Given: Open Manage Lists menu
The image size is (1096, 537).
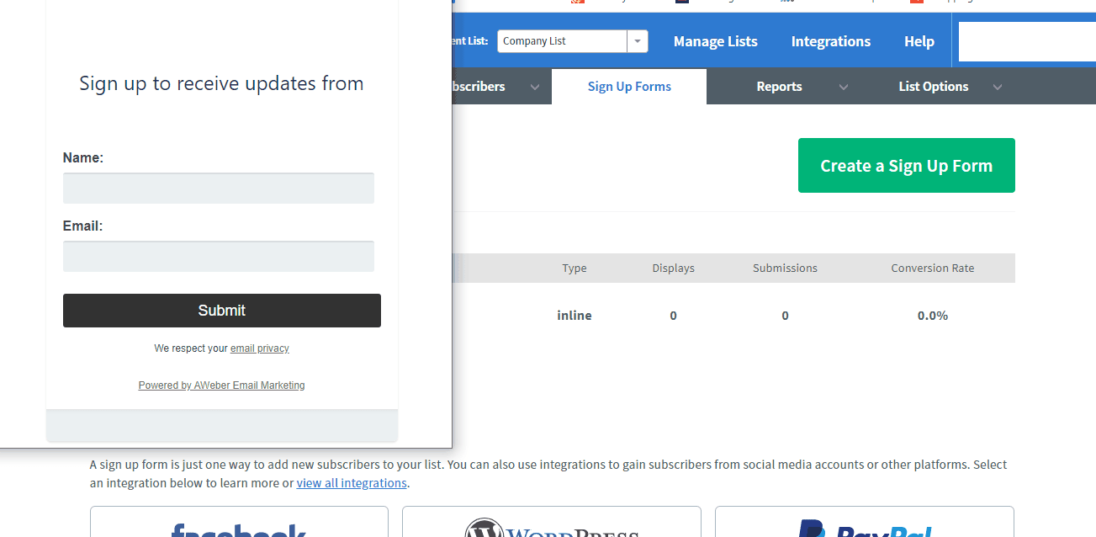Looking at the screenshot, I should click(715, 41).
